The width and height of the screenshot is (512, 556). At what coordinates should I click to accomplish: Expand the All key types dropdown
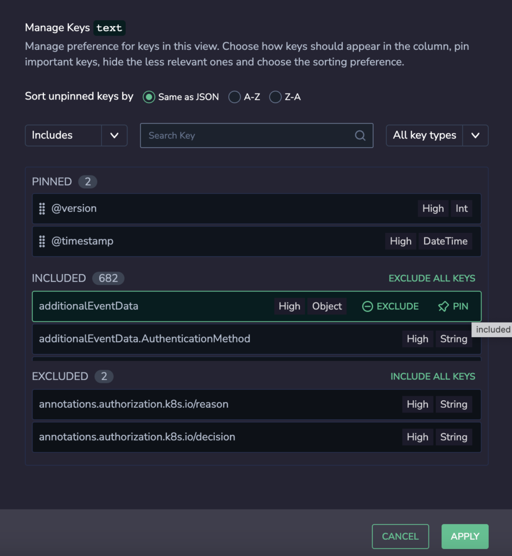click(437, 135)
